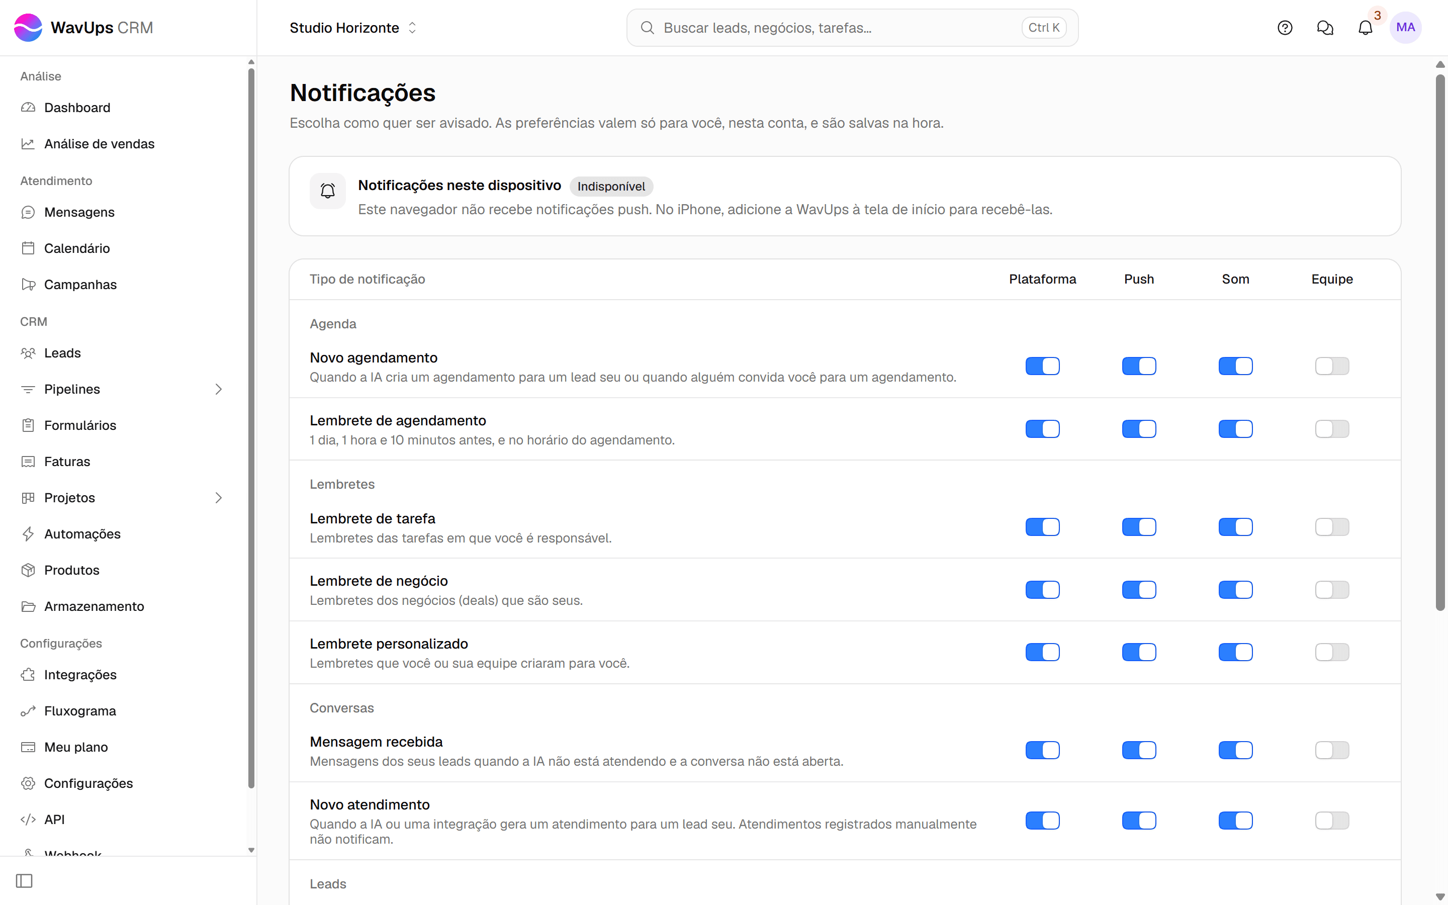
Task: Enable Equipe for Lembrete de negócio
Action: tap(1332, 590)
